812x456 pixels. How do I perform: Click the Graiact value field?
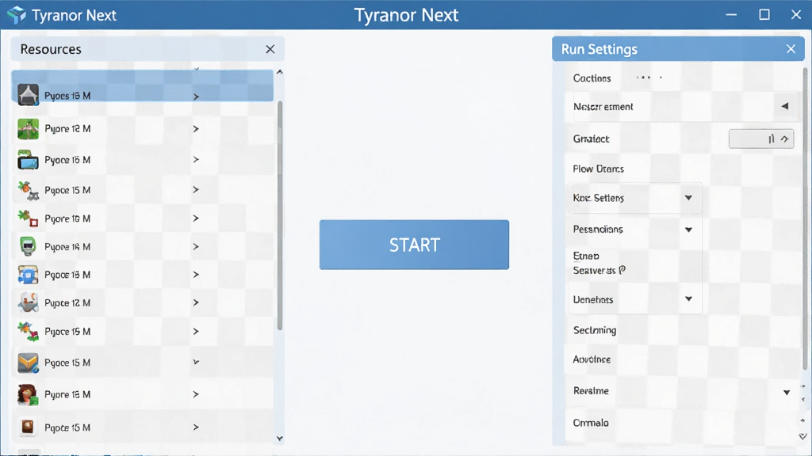[761, 139]
